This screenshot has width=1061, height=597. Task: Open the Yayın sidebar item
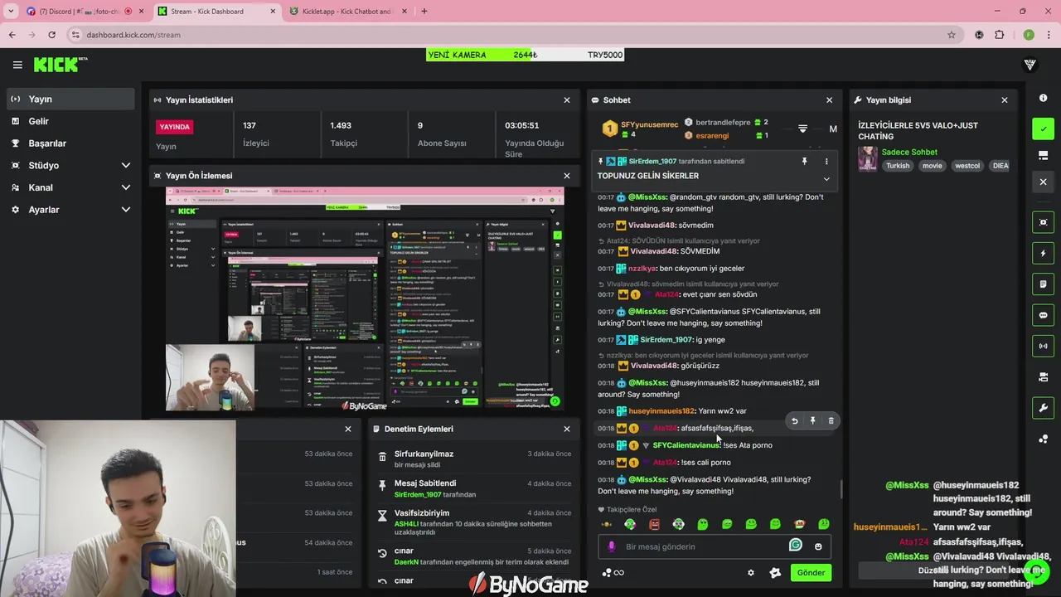point(70,99)
